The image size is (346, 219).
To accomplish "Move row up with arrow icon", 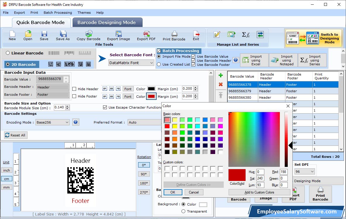I will click(x=220, y=95).
